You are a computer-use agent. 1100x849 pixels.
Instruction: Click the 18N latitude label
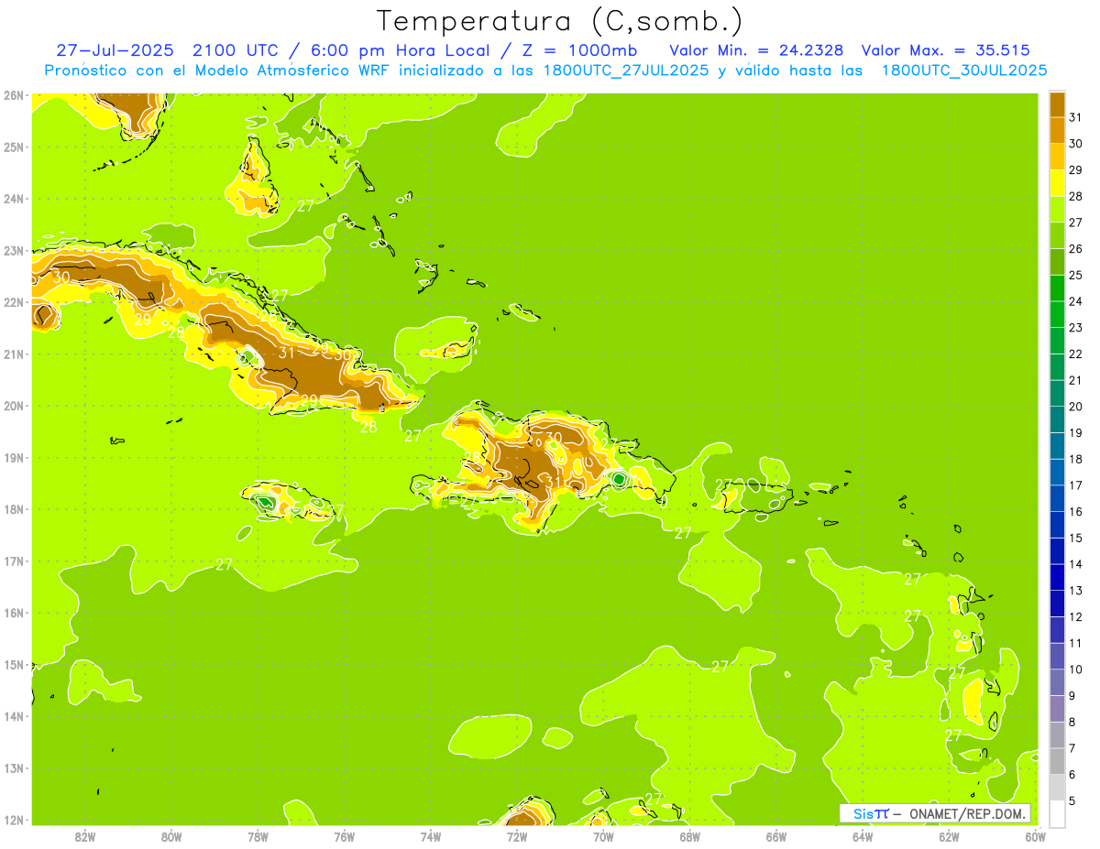click(x=13, y=509)
